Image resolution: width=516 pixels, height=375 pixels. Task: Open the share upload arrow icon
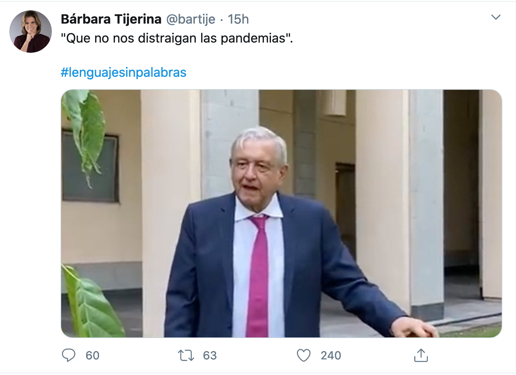421,355
